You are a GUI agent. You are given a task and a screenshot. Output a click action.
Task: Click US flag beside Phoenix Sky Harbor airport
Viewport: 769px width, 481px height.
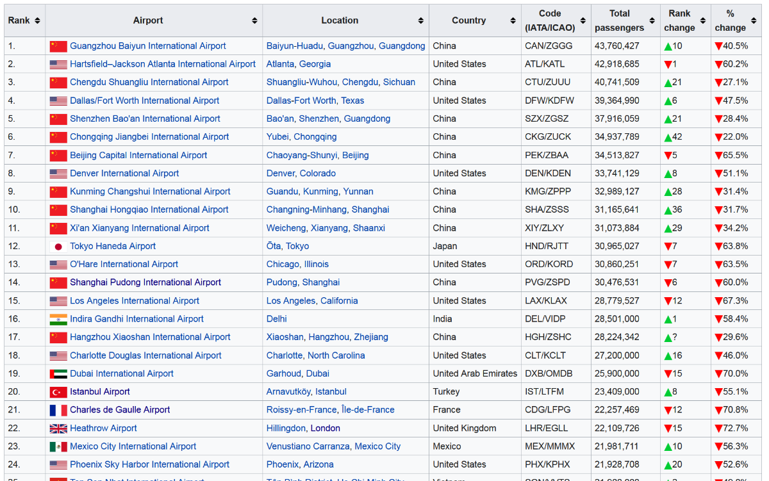tap(58, 465)
